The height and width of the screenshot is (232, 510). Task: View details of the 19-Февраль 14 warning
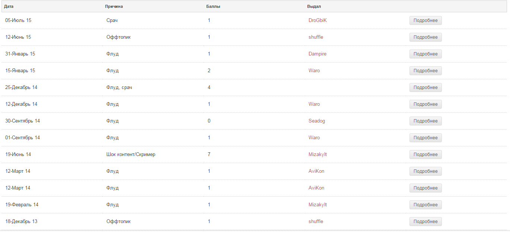pyautogui.click(x=425, y=205)
